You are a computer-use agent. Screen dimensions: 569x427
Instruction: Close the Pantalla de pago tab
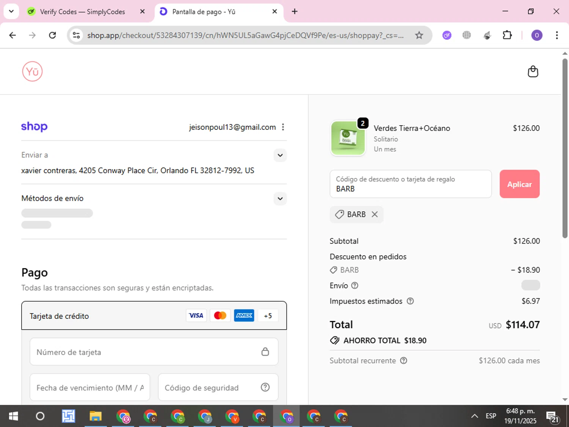pyautogui.click(x=275, y=11)
